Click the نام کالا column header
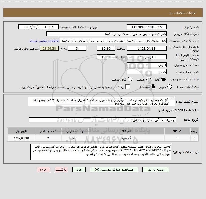Image resolution: width=206 pixels, height=199 pixels. pos(126,131)
